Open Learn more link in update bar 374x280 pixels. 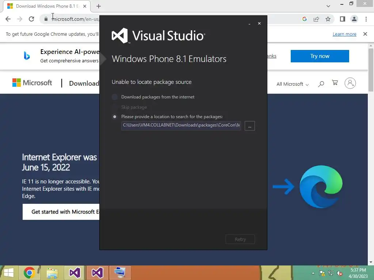tap(344, 34)
